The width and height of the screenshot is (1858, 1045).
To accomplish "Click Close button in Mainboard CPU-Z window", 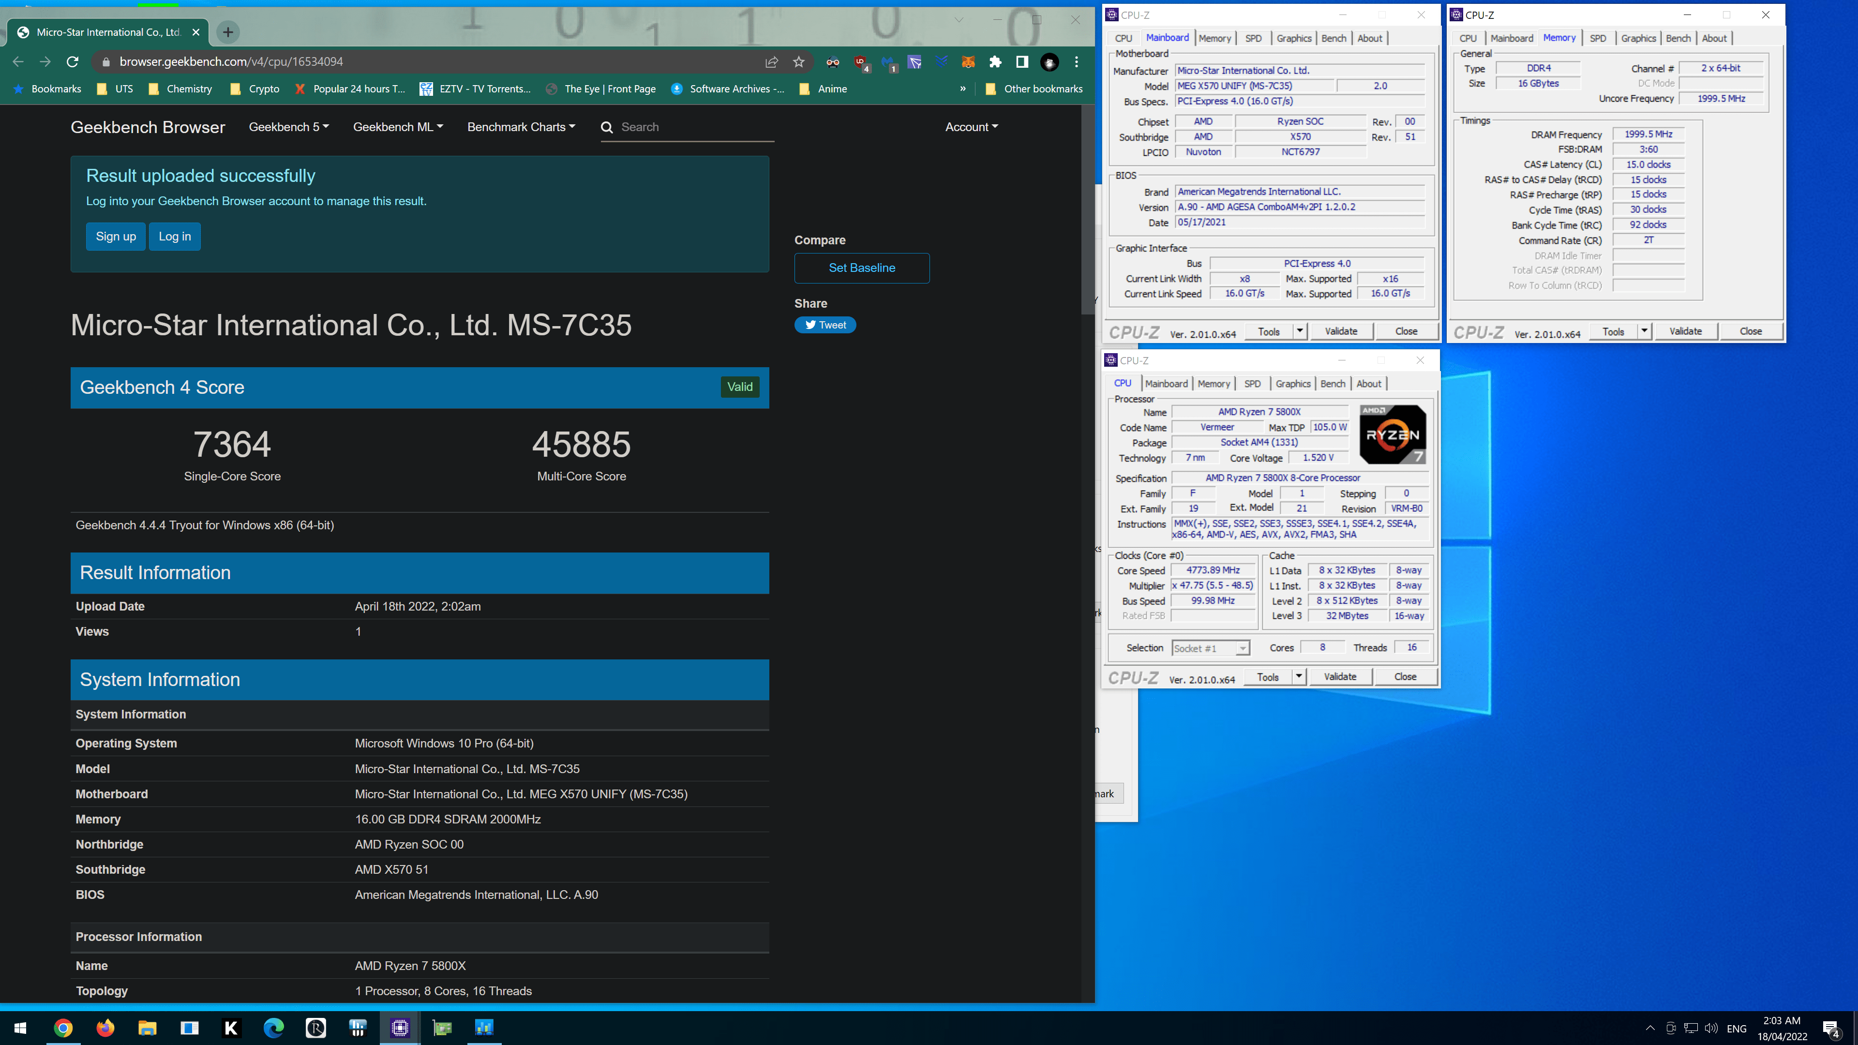I will [x=1406, y=331].
